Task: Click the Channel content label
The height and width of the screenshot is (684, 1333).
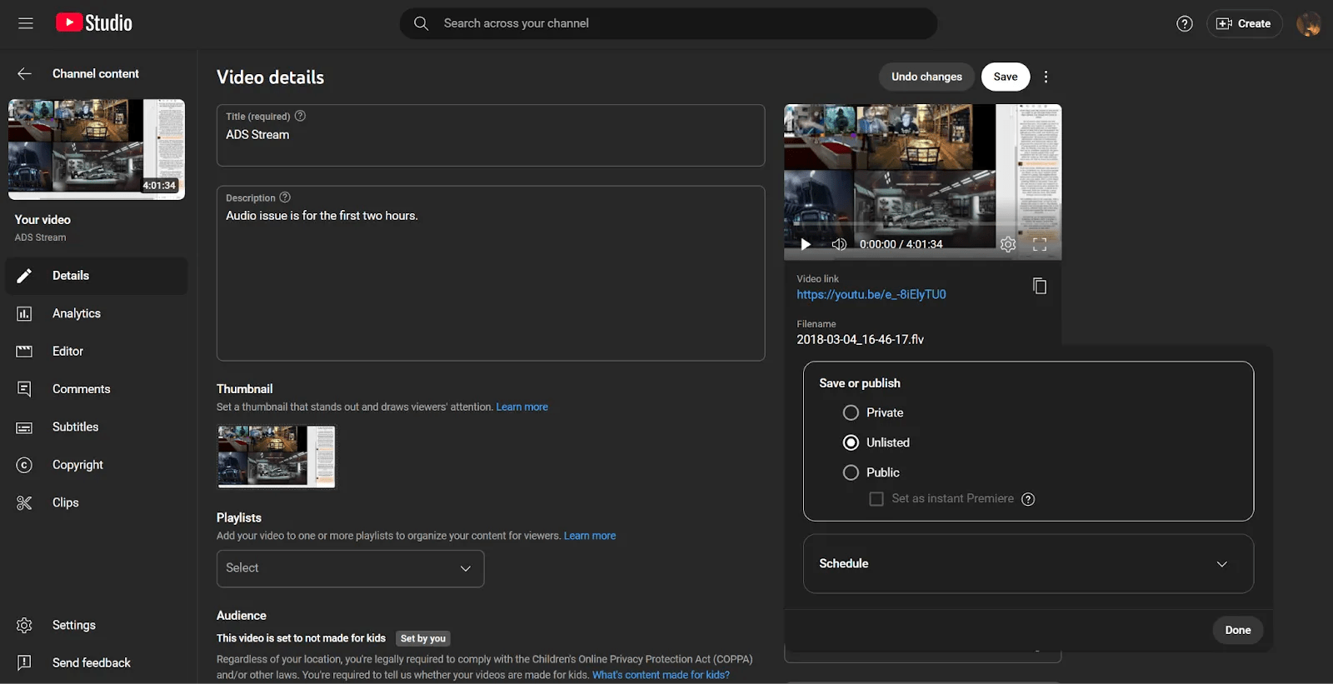Action: [96, 73]
